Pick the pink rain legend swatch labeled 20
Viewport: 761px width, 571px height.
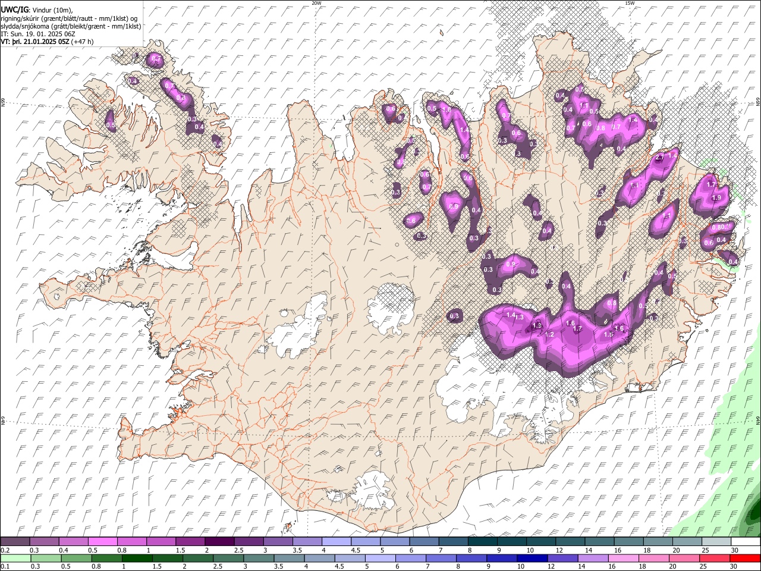click(684, 558)
